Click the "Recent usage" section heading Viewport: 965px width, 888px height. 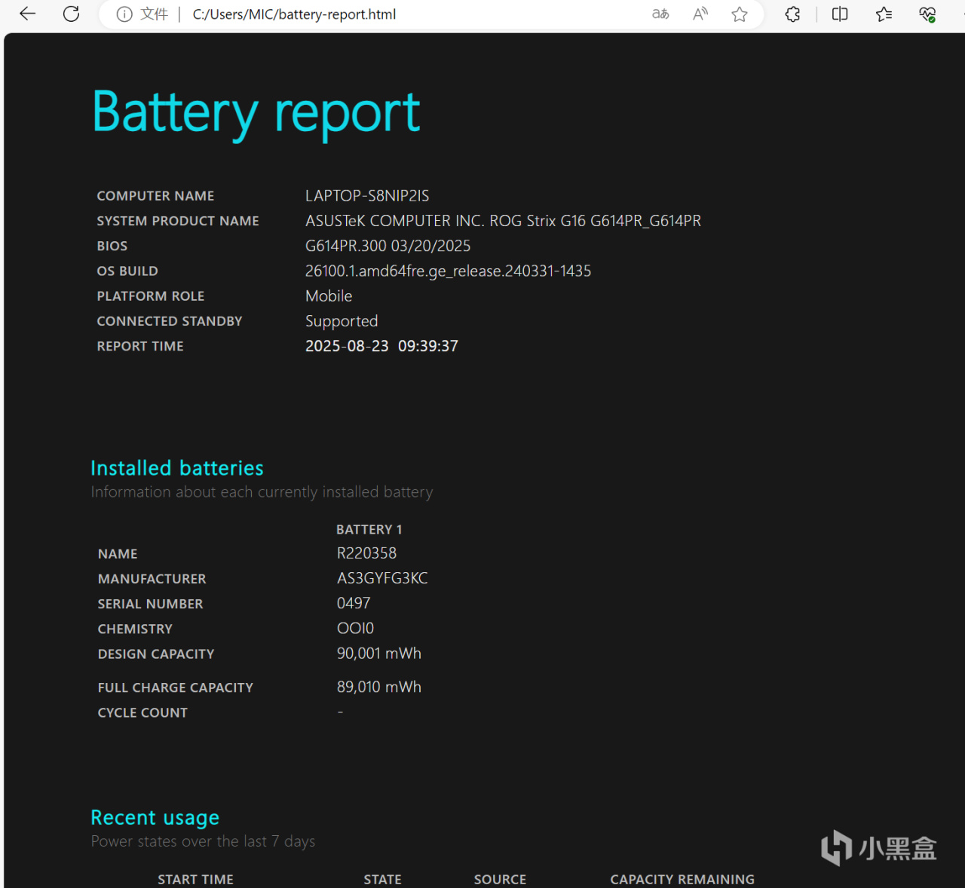point(155,818)
